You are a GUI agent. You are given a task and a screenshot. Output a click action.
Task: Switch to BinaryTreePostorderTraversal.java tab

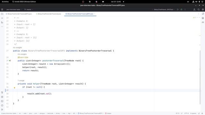click(48, 14)
